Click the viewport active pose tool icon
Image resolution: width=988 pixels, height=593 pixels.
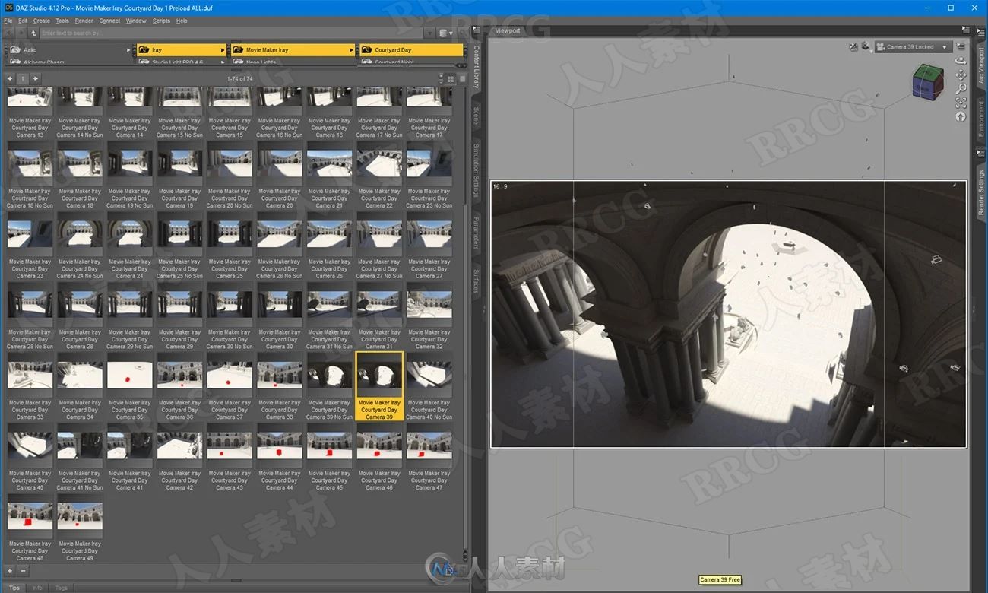click(853, 46)
